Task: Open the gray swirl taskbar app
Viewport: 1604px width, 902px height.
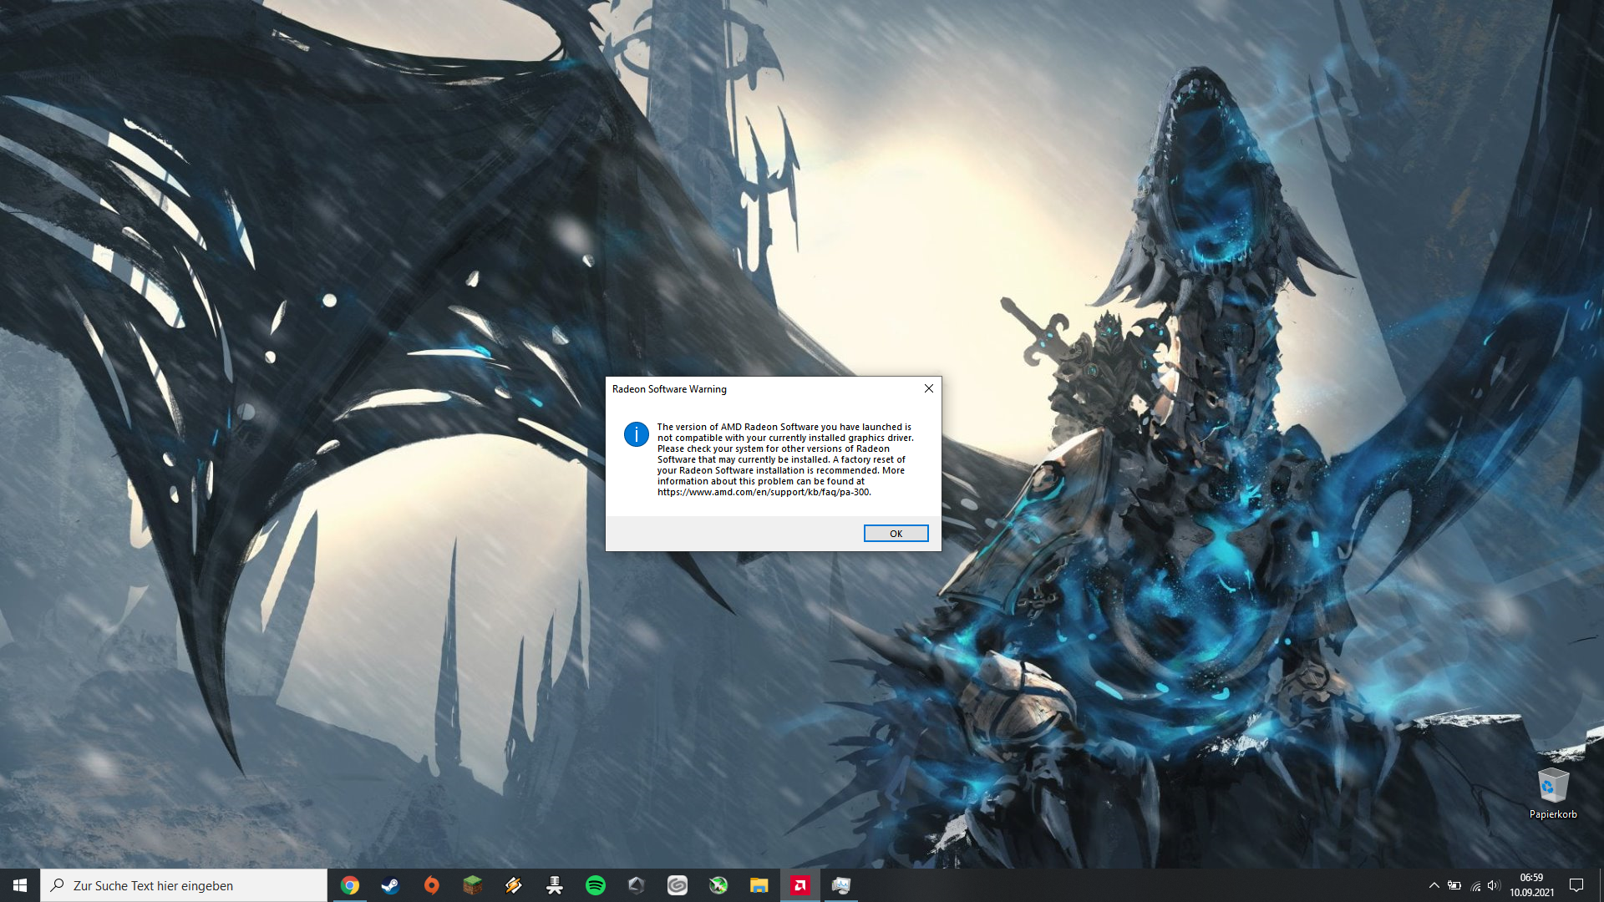Action: pyautogui.click(x=678, y=885)
